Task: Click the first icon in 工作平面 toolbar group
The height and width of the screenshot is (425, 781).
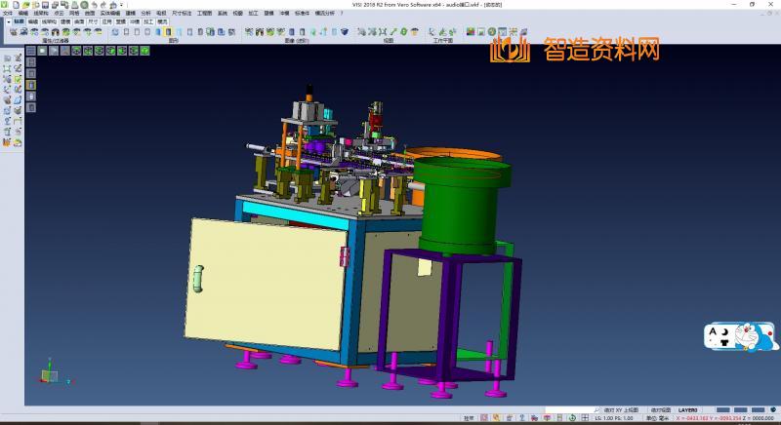Action: 431,32
